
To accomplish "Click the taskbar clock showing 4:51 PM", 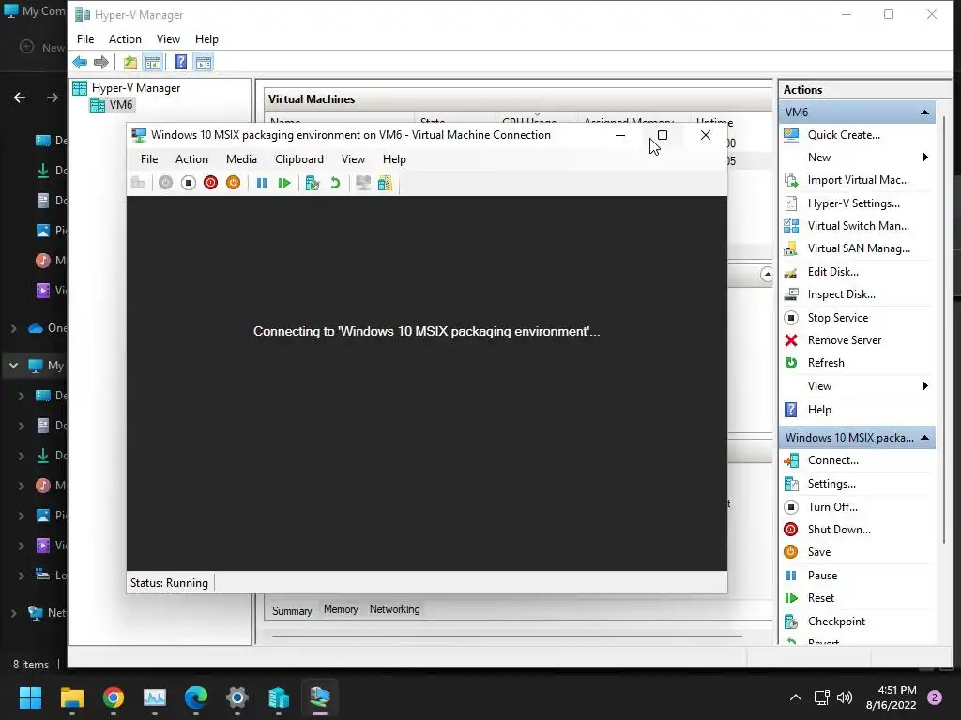I will pyautogui.click(x=891, y=697).
